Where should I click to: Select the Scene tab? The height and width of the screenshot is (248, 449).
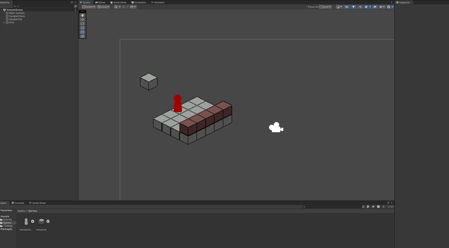85,2
